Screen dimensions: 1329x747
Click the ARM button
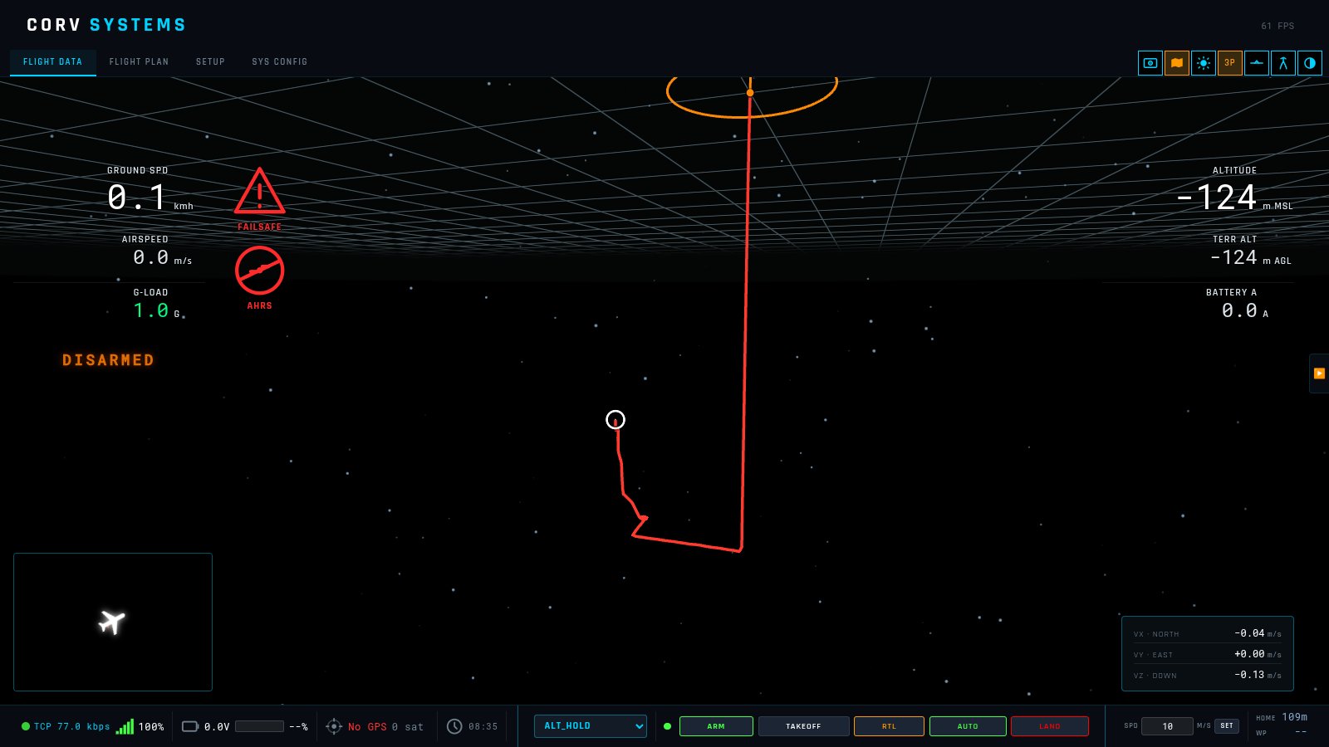pyautogui.click(x=716, y=726)
